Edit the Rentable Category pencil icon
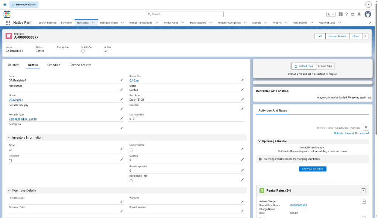 point(121,109)
